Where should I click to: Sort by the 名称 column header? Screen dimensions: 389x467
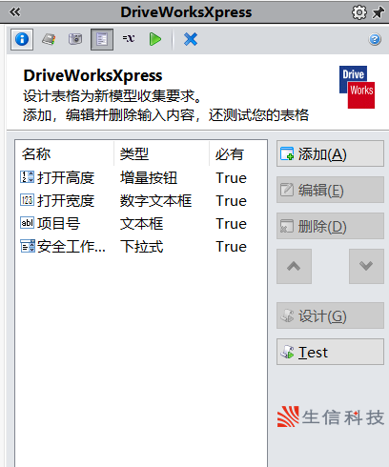click(x=65, y=153)
